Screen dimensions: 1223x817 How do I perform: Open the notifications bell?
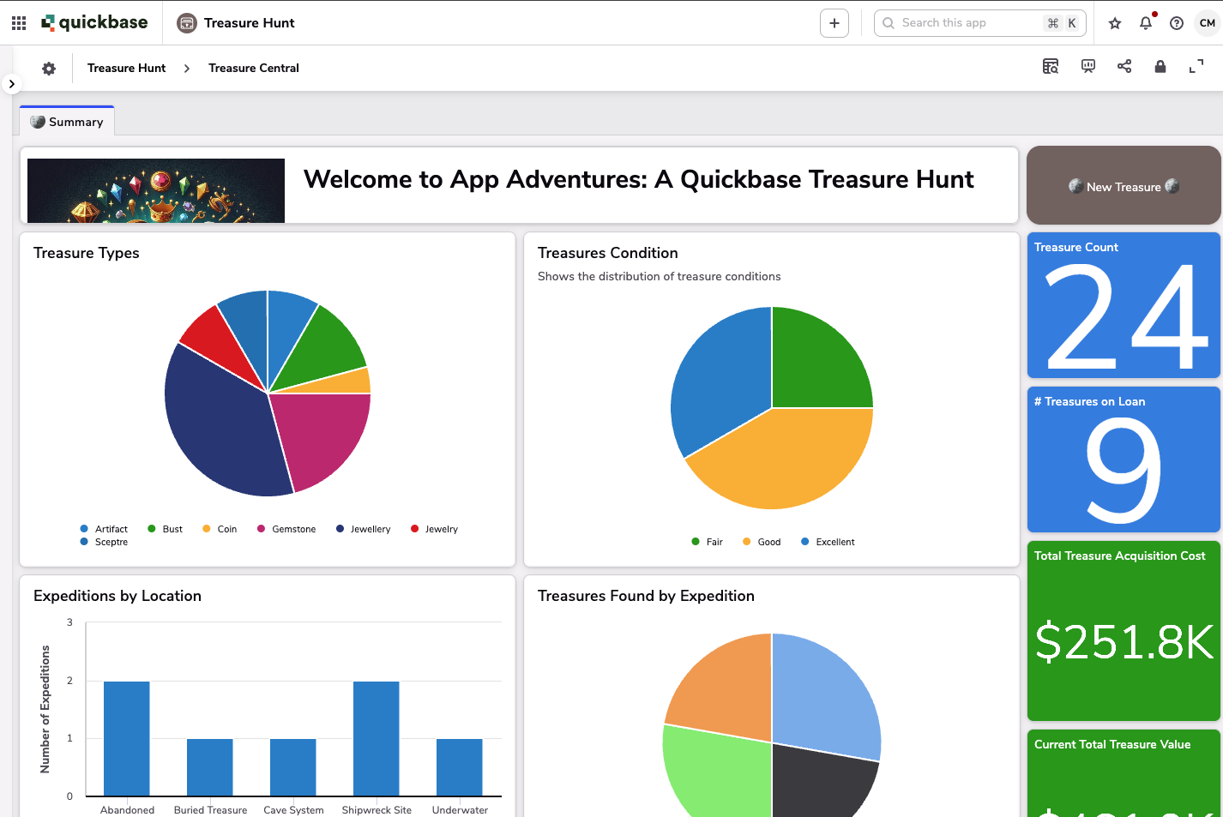(1145, 23)
